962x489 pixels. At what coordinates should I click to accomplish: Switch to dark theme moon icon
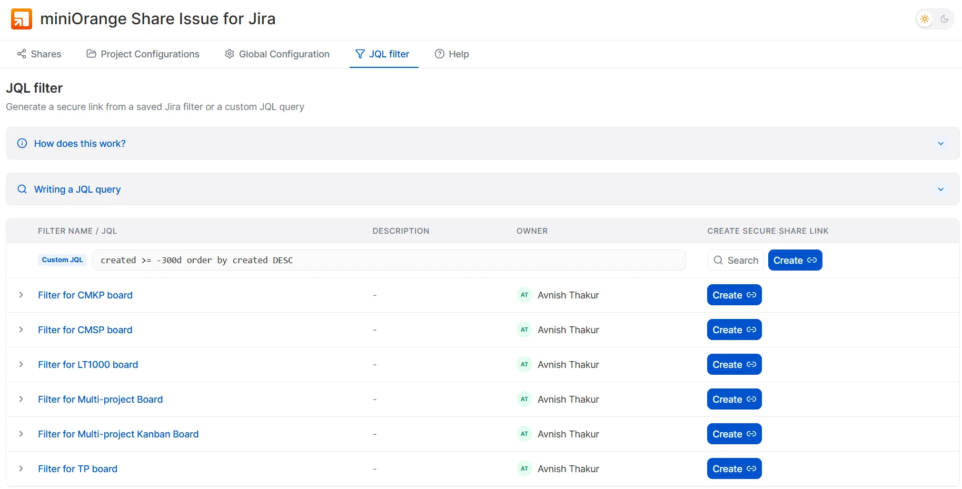pyautogui.click(x=945, y=19)
